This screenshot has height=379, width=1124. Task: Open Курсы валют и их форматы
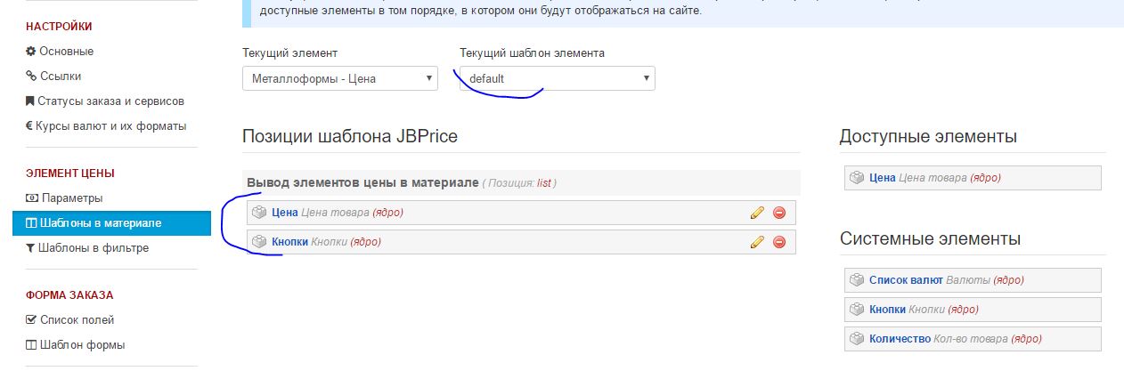click(110, 126)
